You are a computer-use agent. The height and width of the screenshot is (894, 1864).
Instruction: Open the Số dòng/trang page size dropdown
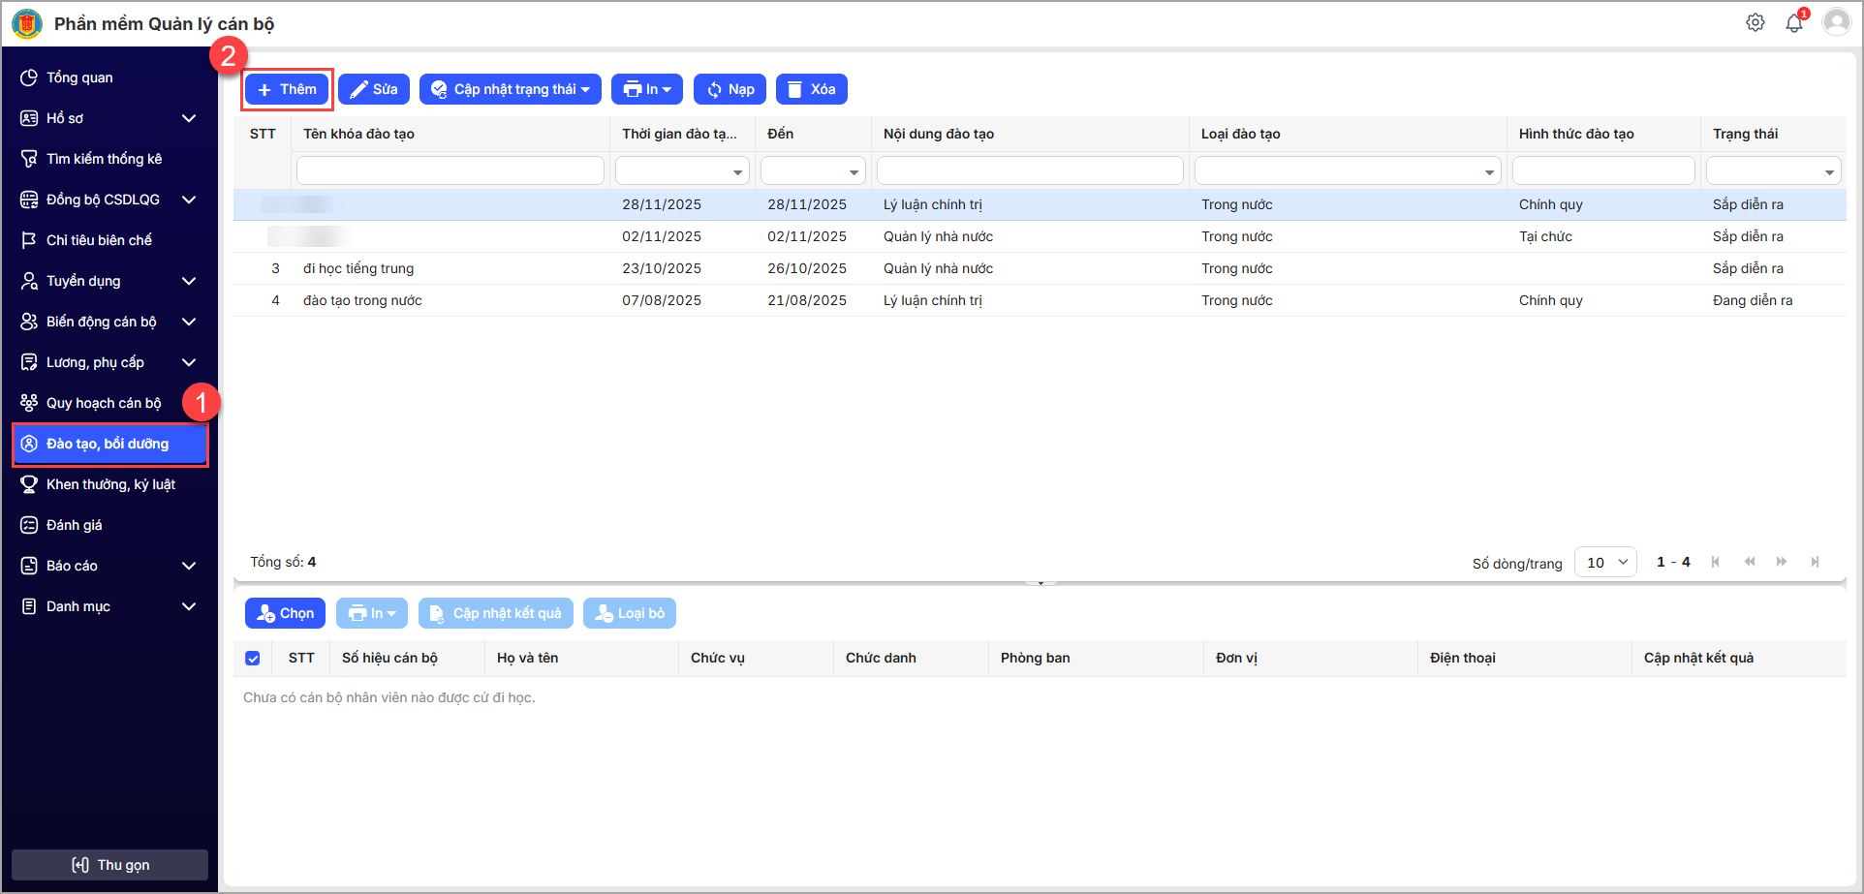coord(1605,562)
